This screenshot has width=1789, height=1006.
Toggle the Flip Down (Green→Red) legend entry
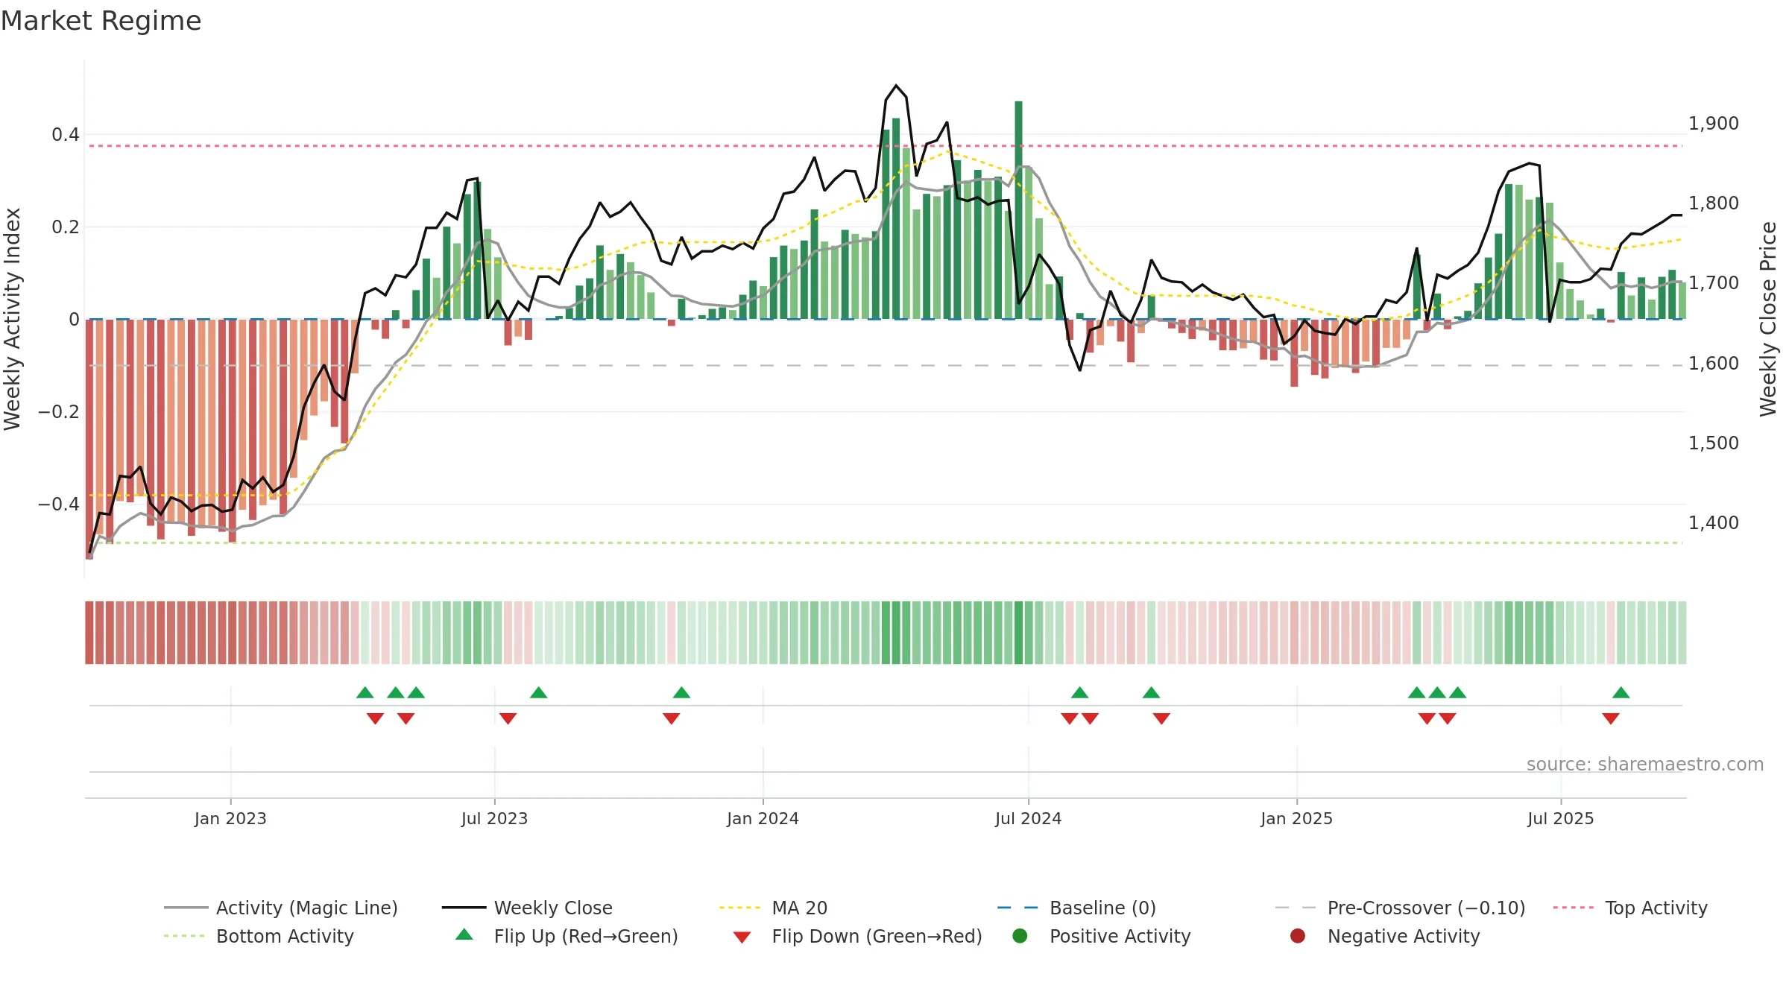[x=857, y=936]
